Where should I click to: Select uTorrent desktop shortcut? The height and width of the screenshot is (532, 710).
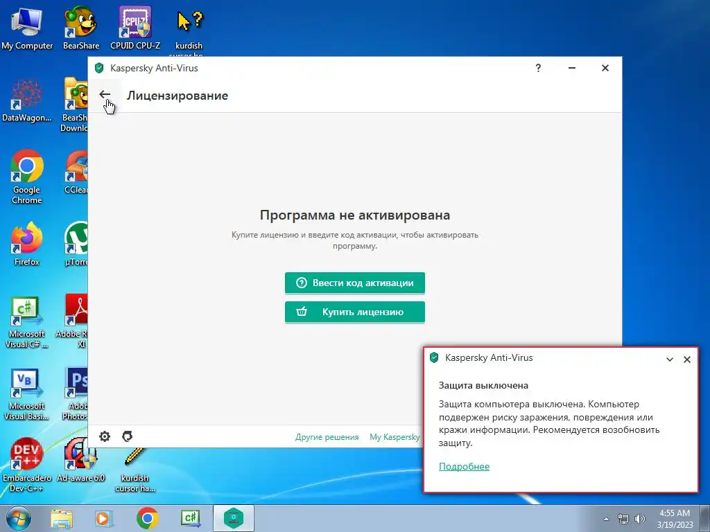(76, 245)
